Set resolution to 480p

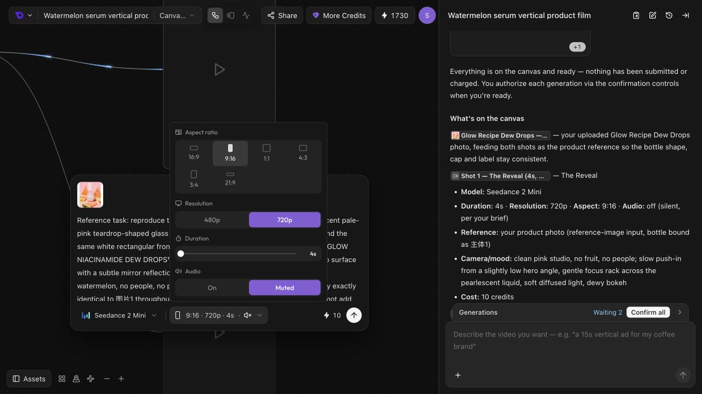[212, 220]
